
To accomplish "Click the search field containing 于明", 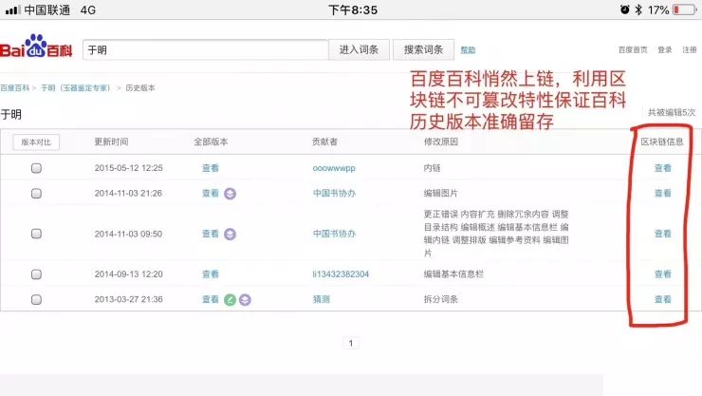I will click(206, 49).
